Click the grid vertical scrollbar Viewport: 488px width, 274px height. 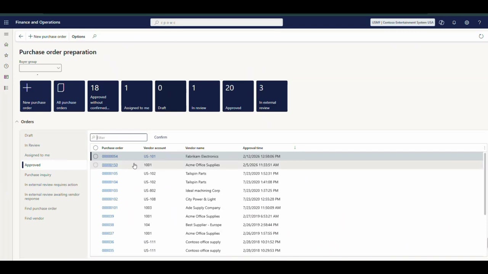pyautogui.click(x=485, y=184)
